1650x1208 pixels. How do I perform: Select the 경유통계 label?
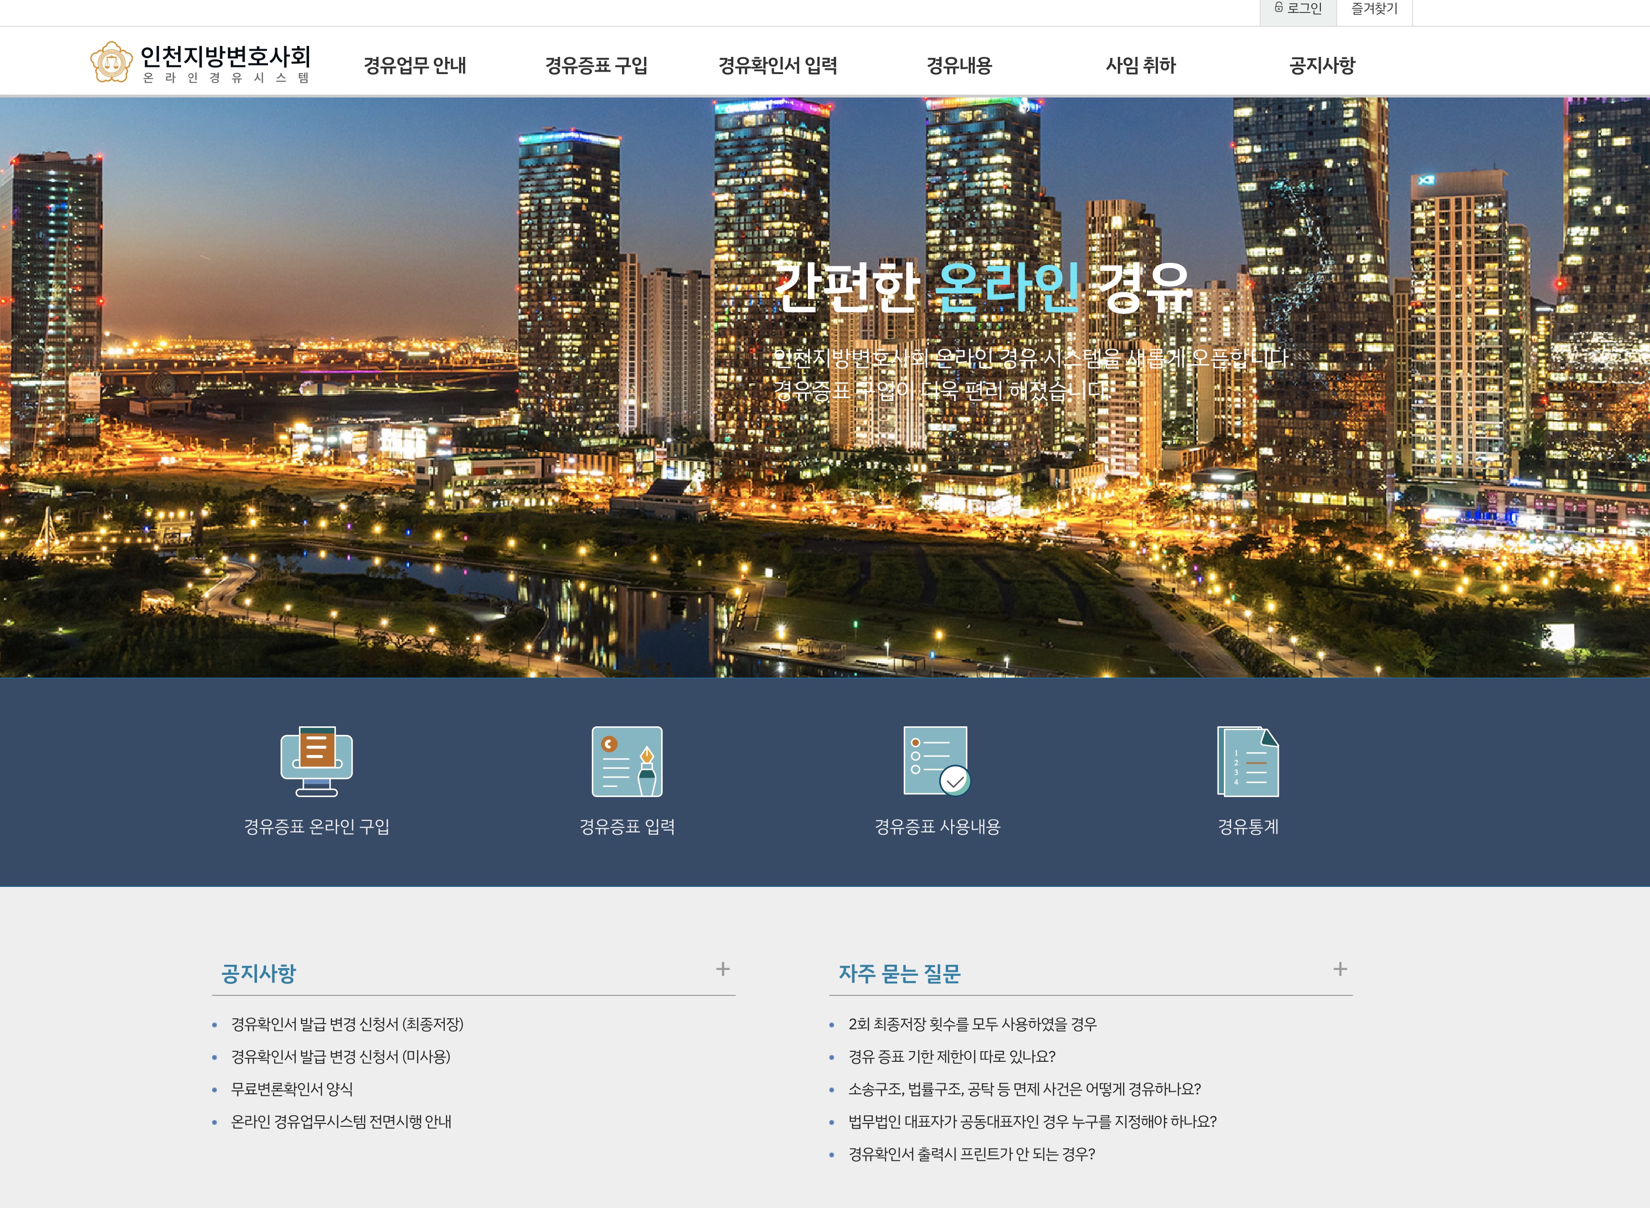tap(1248, 826)
